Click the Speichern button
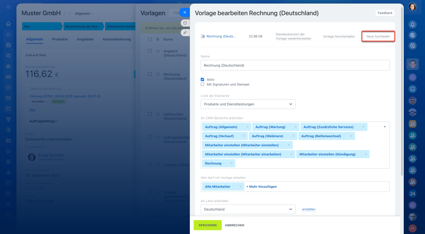This screenshot has height=234, width=425. [x=208, y=225]
